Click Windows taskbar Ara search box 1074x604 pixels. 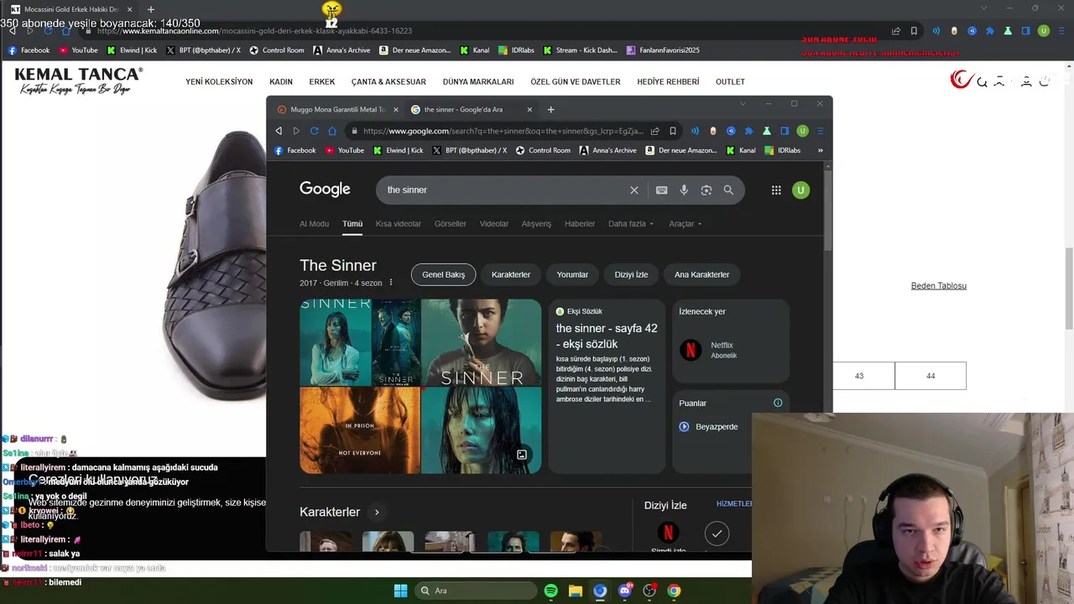[477, 591]
